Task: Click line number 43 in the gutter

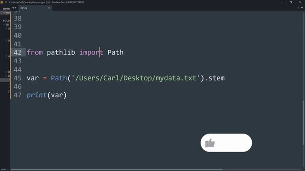Action: click(18, 61)
